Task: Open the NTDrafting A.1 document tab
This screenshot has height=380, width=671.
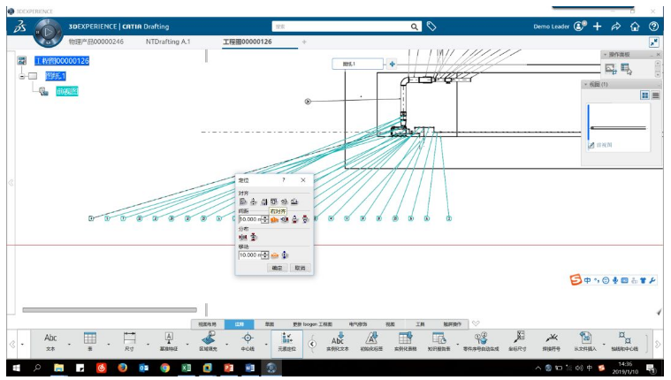Action: [x=168, y=42]
